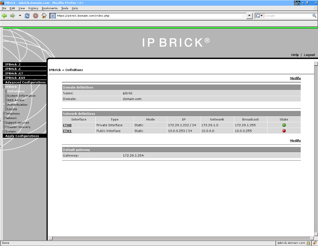Click the green Back arrow button
The image size is (318, 246).
[4, 16]
